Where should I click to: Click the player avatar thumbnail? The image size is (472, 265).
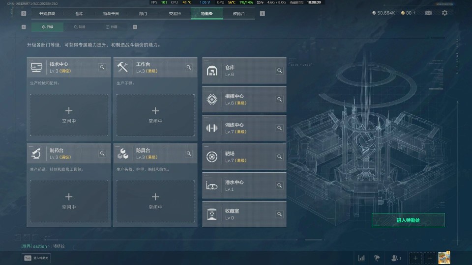(x=444, y=258)
